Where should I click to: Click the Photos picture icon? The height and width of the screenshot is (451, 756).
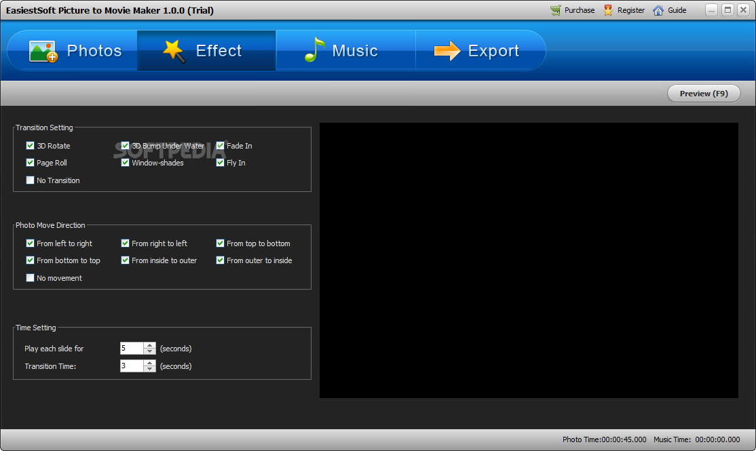coord(43,51)
